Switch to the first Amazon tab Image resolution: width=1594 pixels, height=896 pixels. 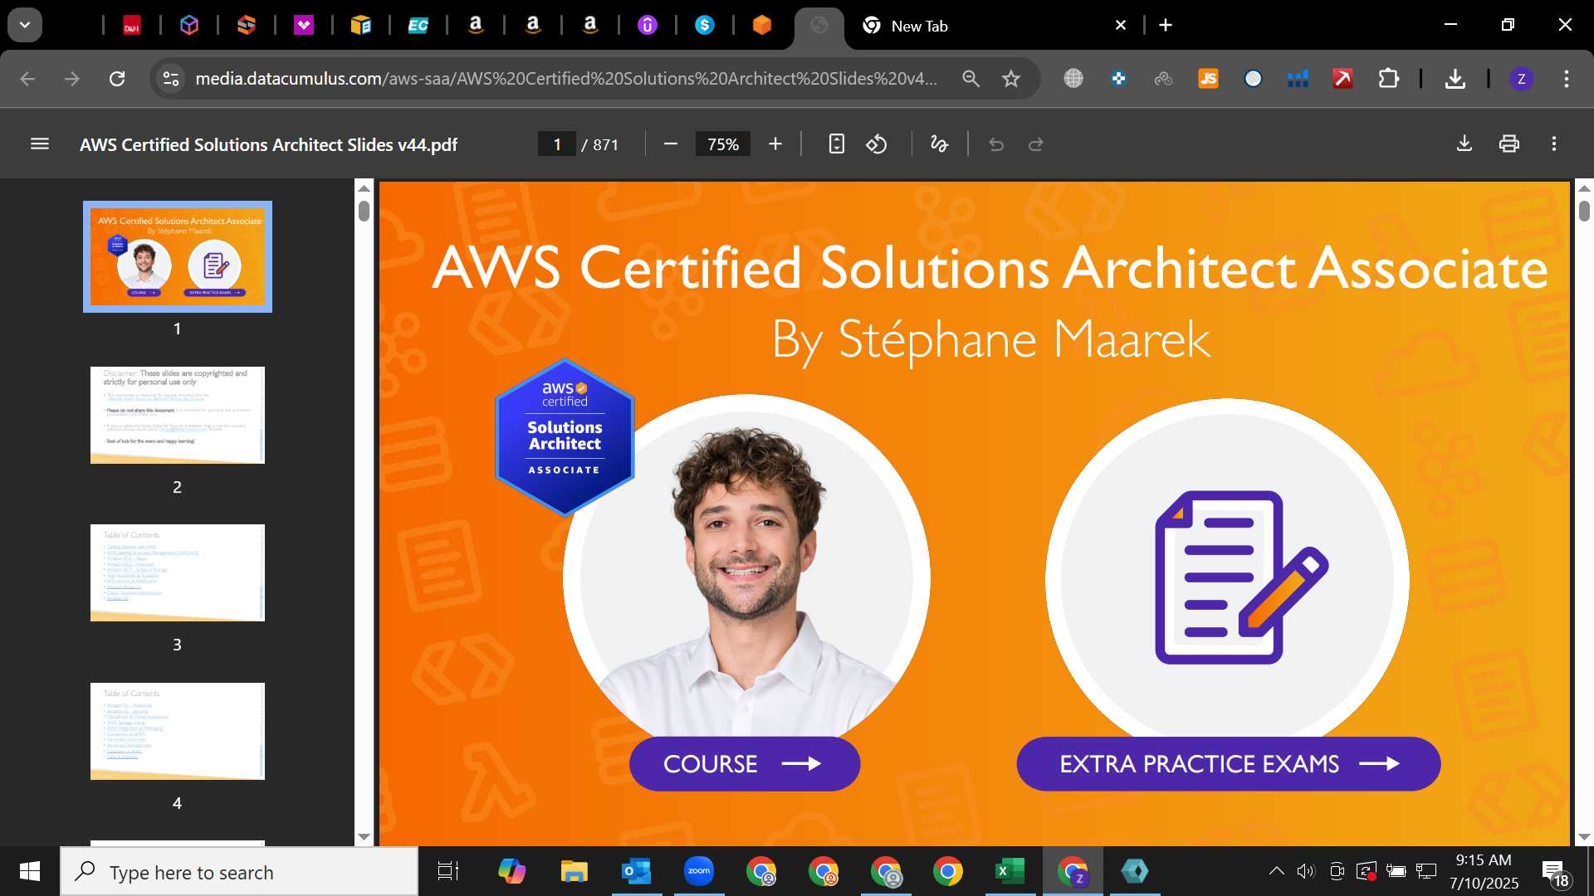pyautogui.click(x=476, y=26)
